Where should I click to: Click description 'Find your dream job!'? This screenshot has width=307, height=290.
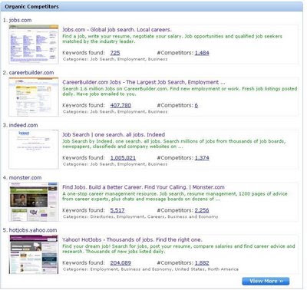[179, 249]
